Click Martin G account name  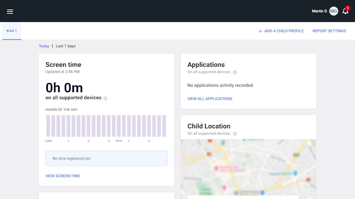[319, 11]
